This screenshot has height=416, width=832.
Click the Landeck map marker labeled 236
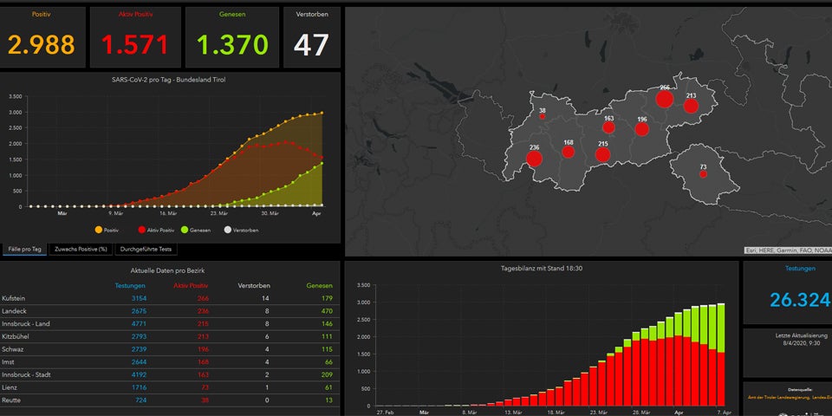pos(534,159)
